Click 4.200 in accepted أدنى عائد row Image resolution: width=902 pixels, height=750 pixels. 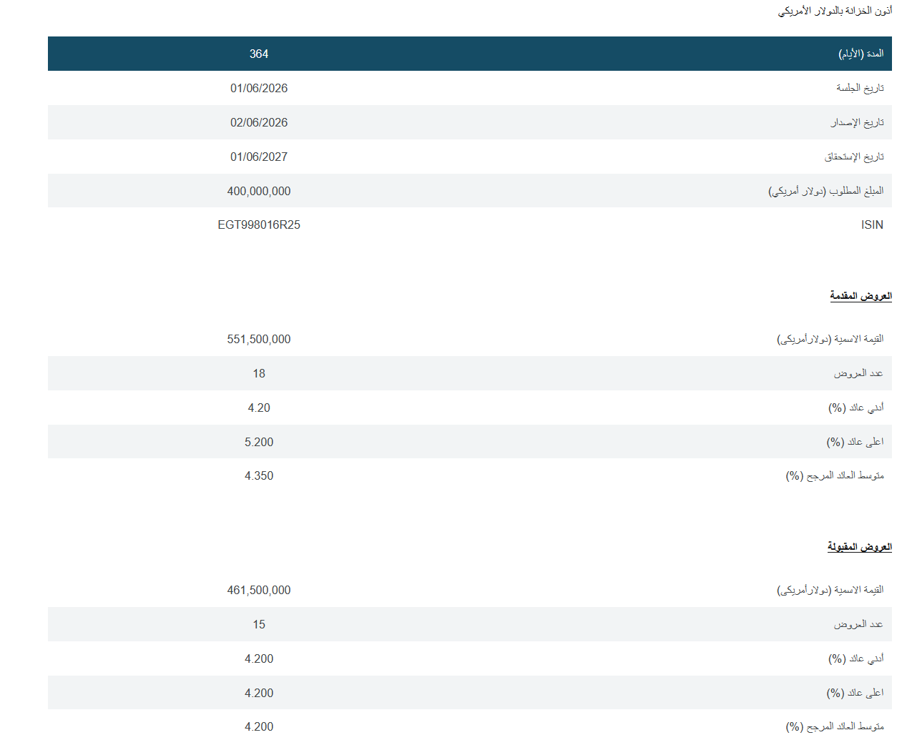(x=259, y=658)
